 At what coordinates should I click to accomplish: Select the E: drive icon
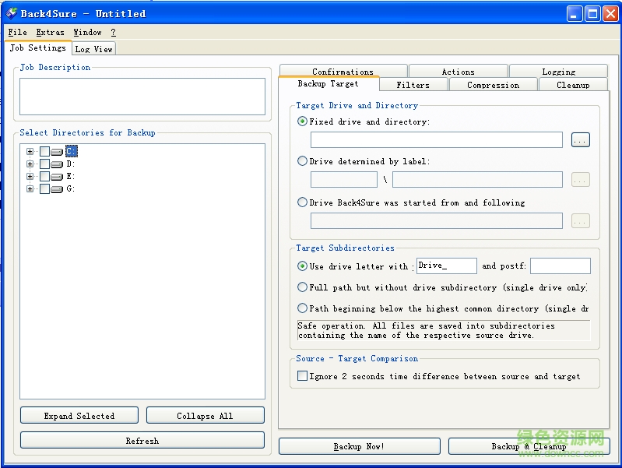(57, 177)
